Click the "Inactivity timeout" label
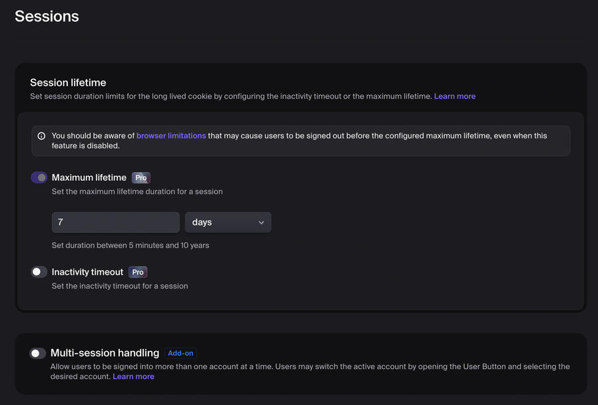Screen dimensions: 598x405 tap(87, 272)
